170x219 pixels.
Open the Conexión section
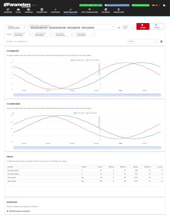(8, 11)
